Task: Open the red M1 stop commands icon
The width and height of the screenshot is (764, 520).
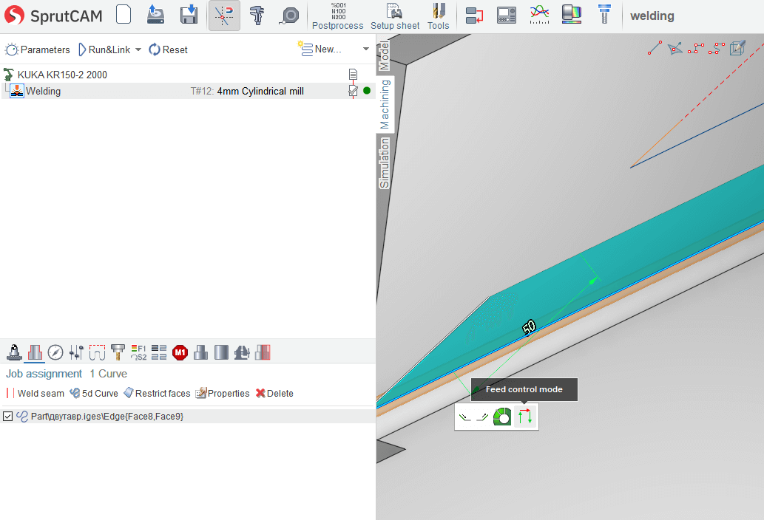Action: point(180,352)
